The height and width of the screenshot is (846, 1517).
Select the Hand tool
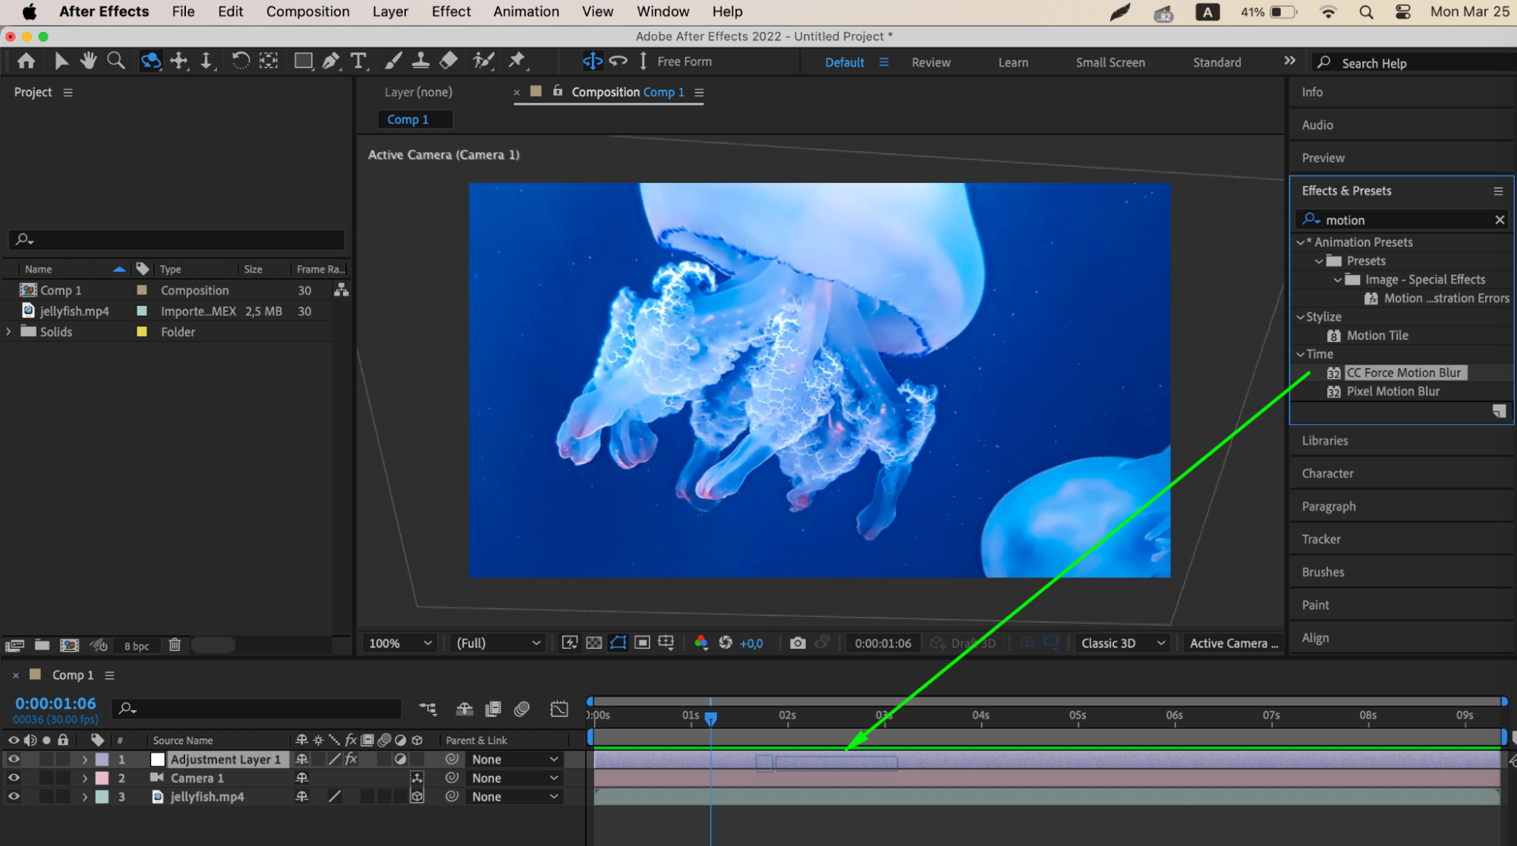[88, 61]
